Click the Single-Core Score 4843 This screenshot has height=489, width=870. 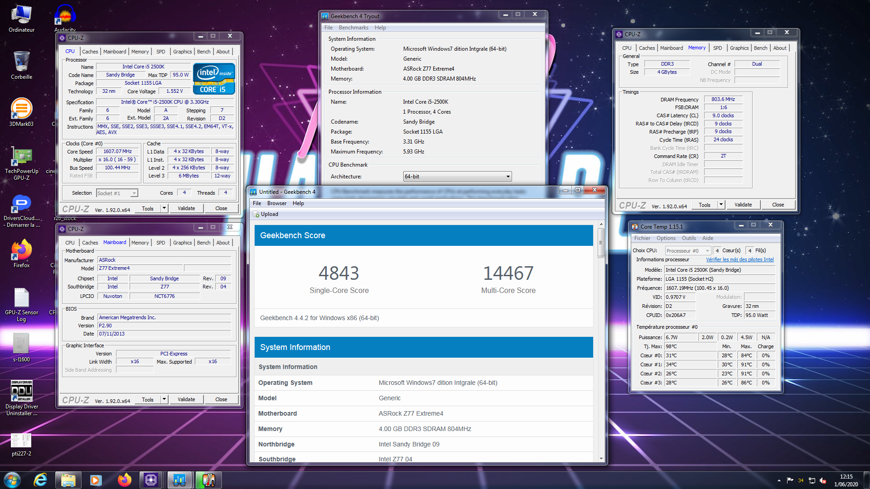(339, 273)
